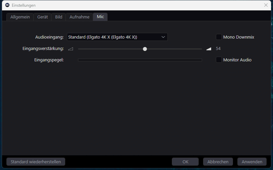Click the 4K app icon in title bar

pos(7,5)
